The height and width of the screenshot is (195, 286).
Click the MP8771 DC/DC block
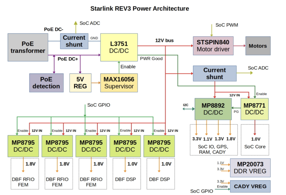click(254, 109)
